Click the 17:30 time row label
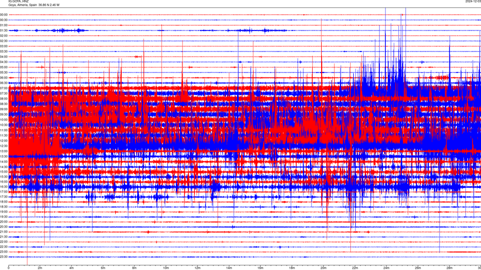The height and width of the screenshot is (270, 481). (4, 197)
